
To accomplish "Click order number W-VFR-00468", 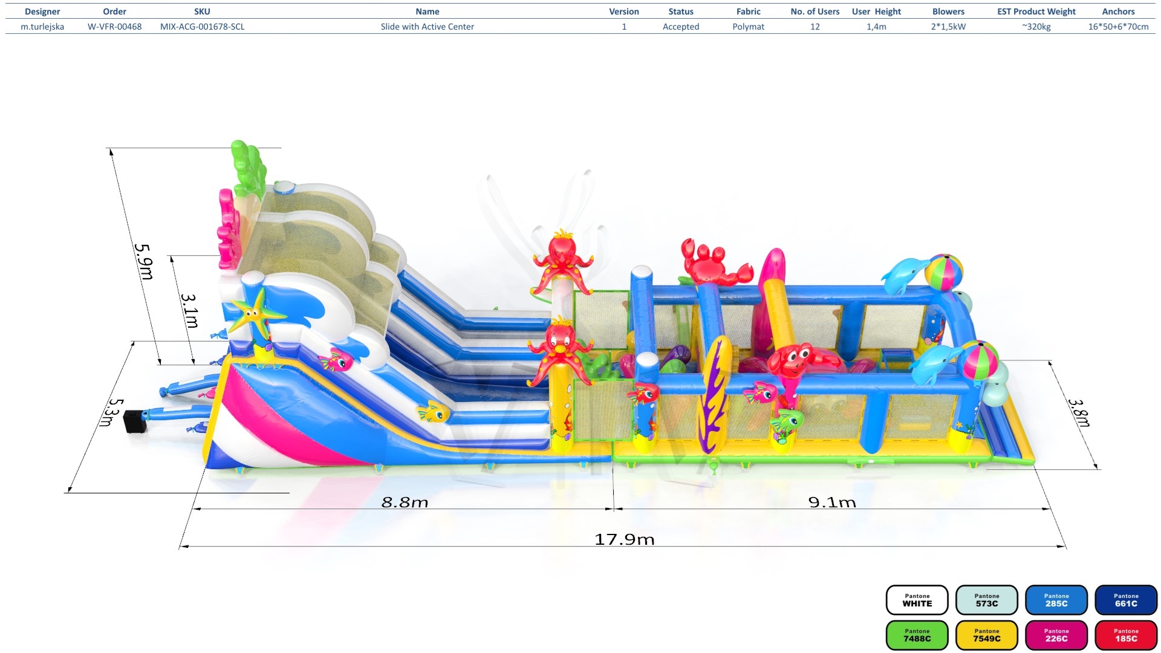I will [115, 27].
